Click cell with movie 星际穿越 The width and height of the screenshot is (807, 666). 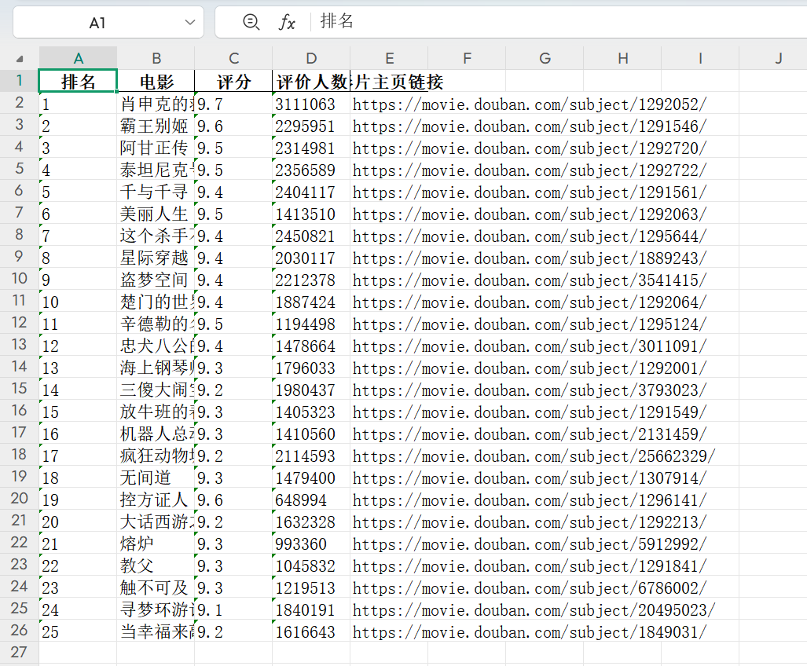[156, 258]
